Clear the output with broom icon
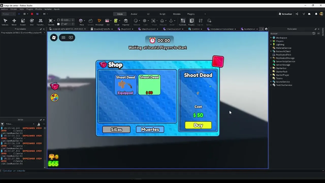 pos(39,124)
